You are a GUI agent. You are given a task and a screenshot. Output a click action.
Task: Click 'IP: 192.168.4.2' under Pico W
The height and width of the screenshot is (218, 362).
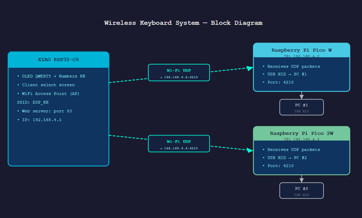[x=301, y=56]
